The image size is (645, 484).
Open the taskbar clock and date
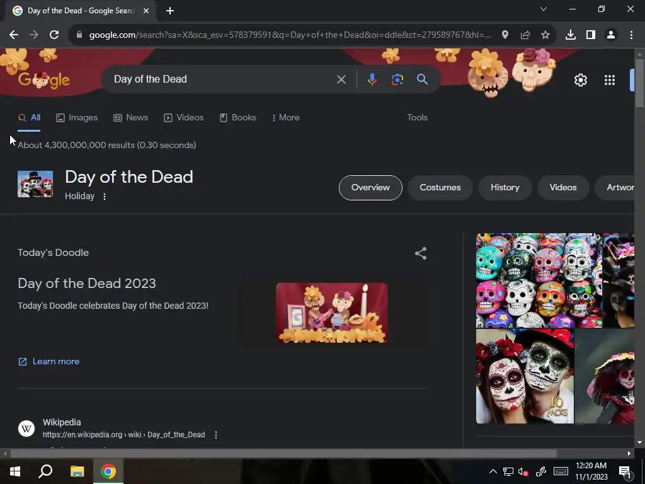click(x=591, y=471)
